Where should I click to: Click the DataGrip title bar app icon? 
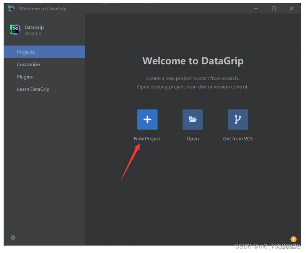pos(11,8)
